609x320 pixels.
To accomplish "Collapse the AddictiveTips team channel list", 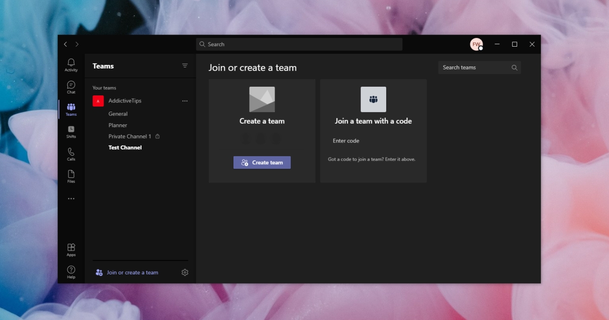I will pyautogui.click(x=125, y=101).
